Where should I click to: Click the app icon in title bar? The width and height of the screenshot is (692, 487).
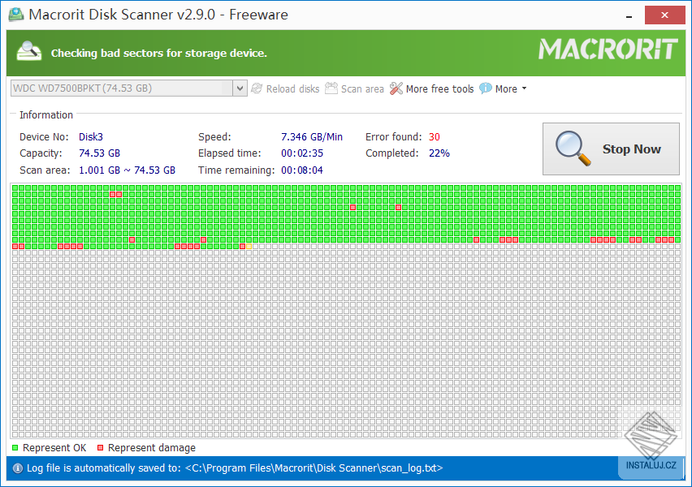pyautogui.click(x=16, y=14)
